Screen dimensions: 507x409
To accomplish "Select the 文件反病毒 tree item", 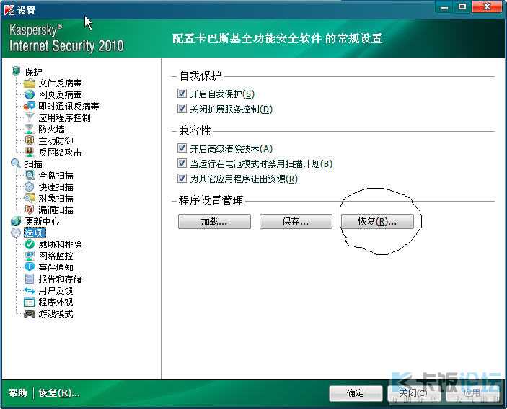I will 60,84.
